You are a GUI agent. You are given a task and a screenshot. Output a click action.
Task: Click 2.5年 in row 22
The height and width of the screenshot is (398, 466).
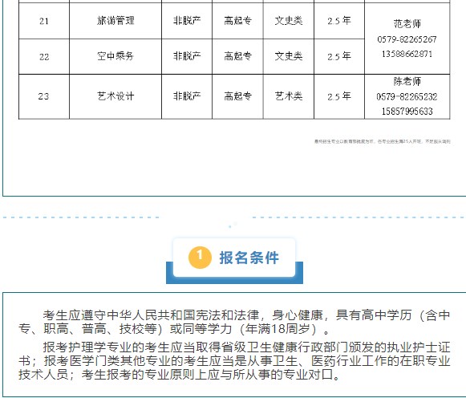tap(339, 56)
